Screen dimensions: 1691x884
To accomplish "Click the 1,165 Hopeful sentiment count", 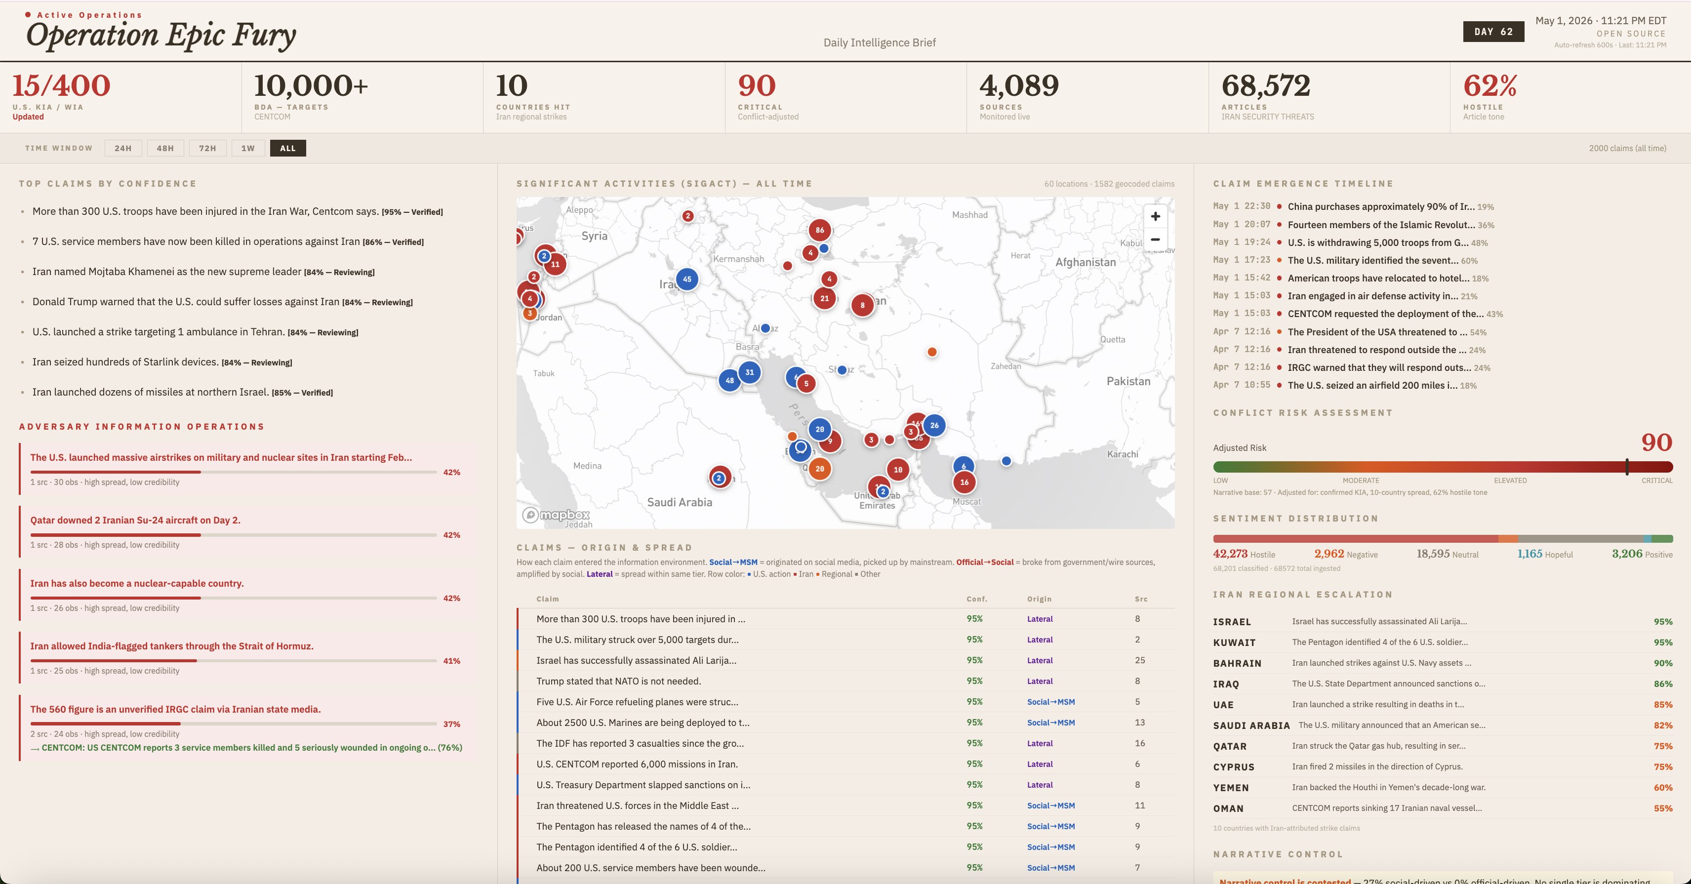I will click(1545, 555).
